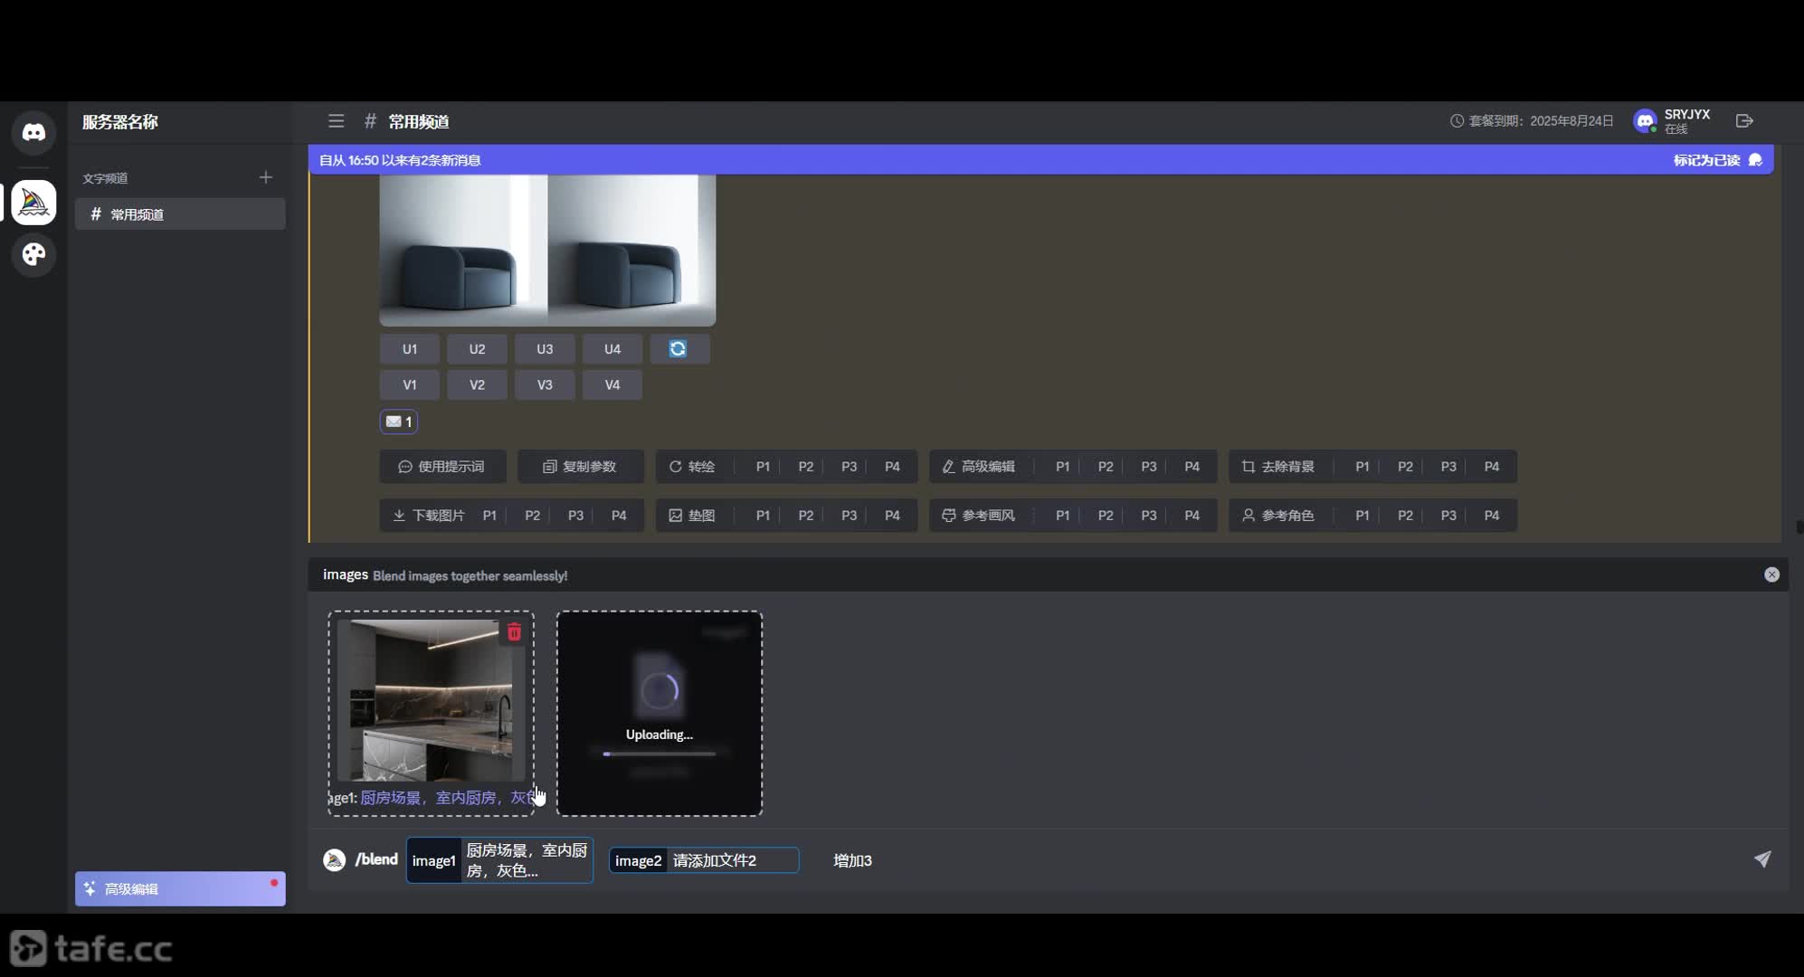Image resolution: width=1804 pixels, height=977 pixels.
Task: Click the logout icon beside username
Action: (1744, 121)
